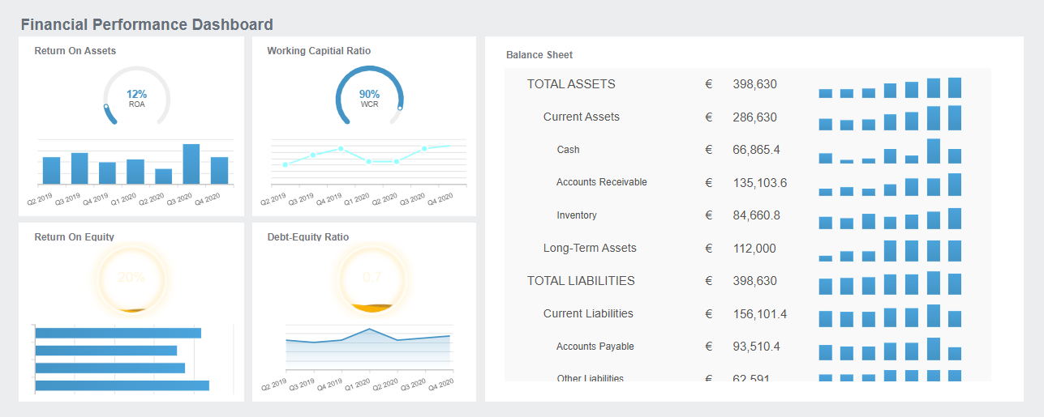1044x417 pixels.
Task: Select the Debt-Equity Ratio 0.7 gauge
Action: (x=372, y=278)
